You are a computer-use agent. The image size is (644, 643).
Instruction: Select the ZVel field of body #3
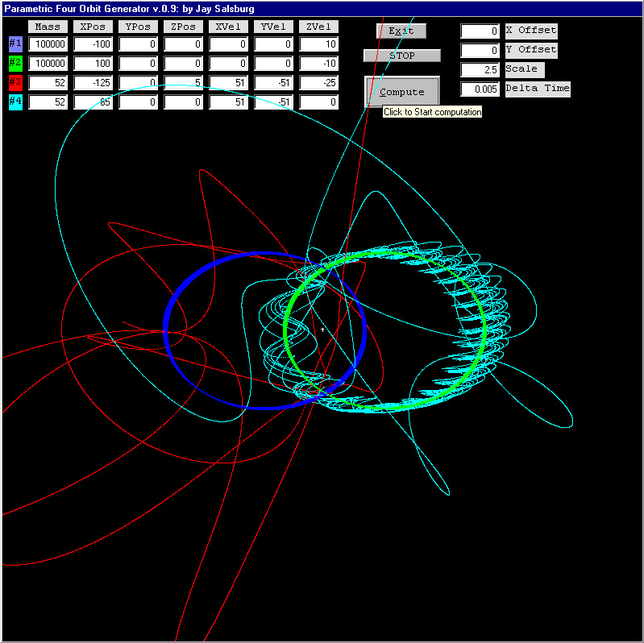point(319,83)
